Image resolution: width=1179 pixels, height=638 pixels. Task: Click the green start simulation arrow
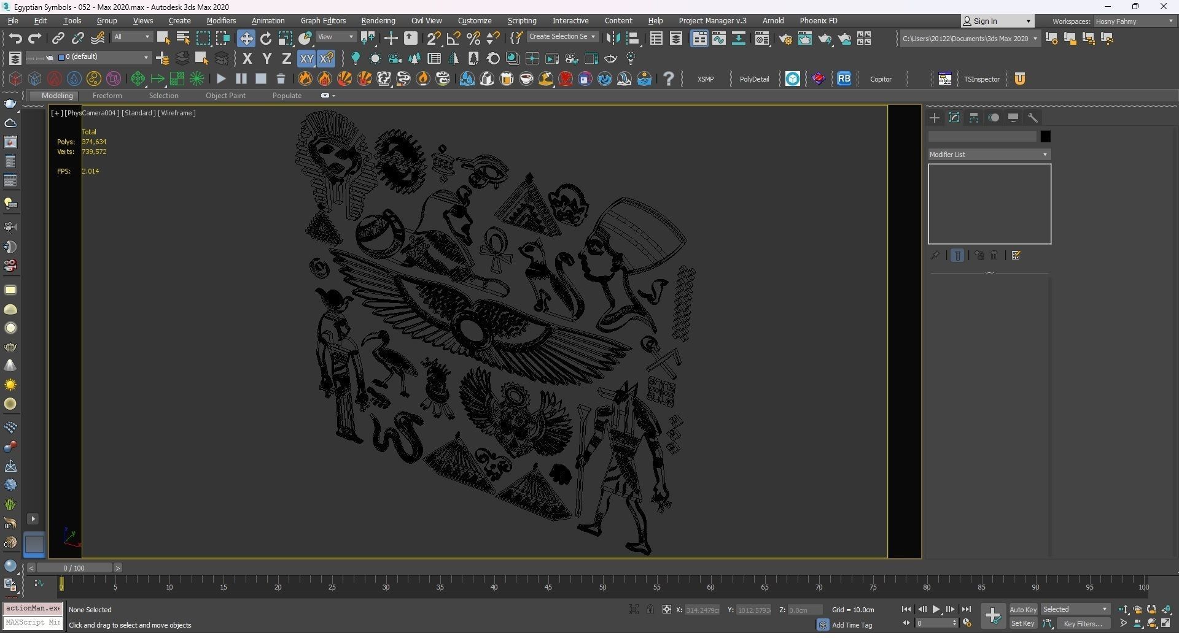[x=157, y=79]
